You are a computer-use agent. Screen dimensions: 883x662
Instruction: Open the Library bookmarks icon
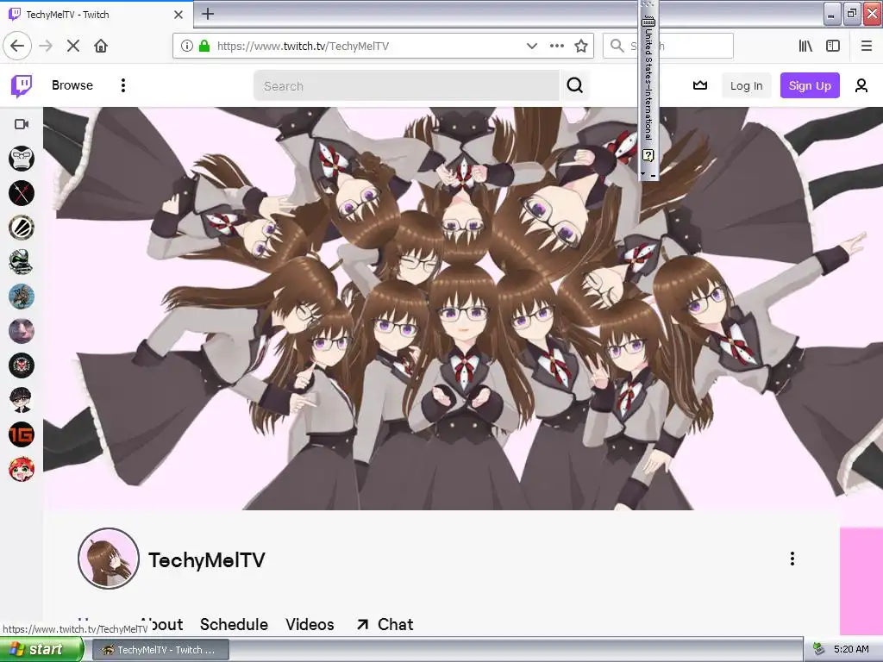[x=805, y=46]
